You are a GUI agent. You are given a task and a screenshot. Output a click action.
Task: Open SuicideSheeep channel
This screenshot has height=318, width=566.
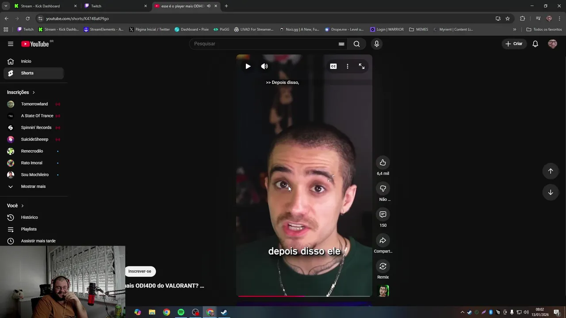[x=34, y=140]
